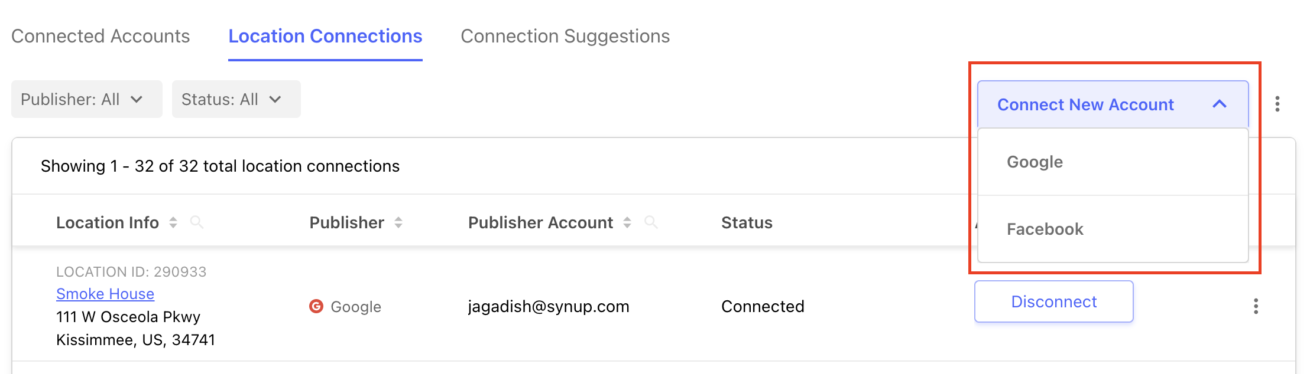
Task: Sort by Publisher column
Action: 398,222
